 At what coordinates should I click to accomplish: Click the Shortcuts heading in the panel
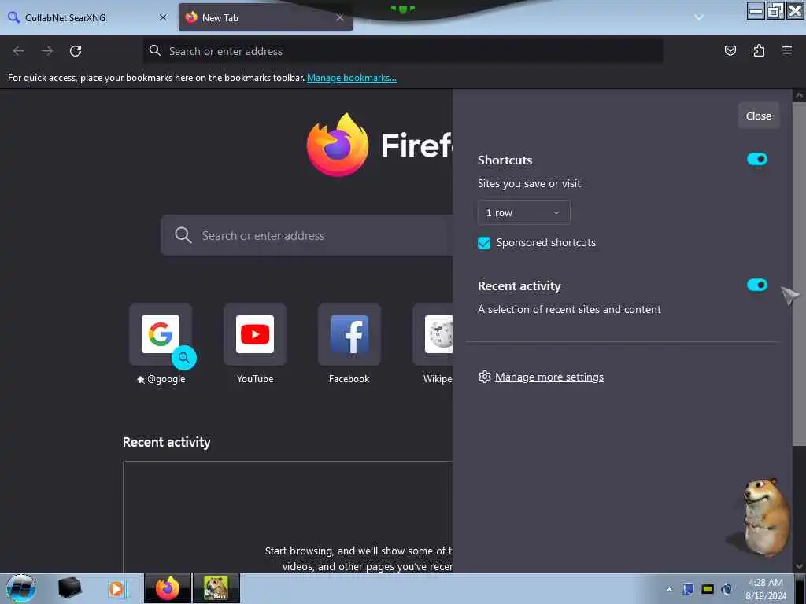[x=505, y=160]
